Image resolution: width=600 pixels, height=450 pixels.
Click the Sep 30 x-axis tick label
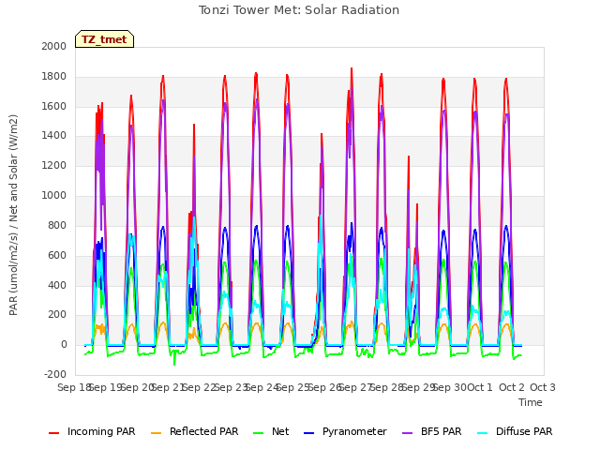coord(449,387)
